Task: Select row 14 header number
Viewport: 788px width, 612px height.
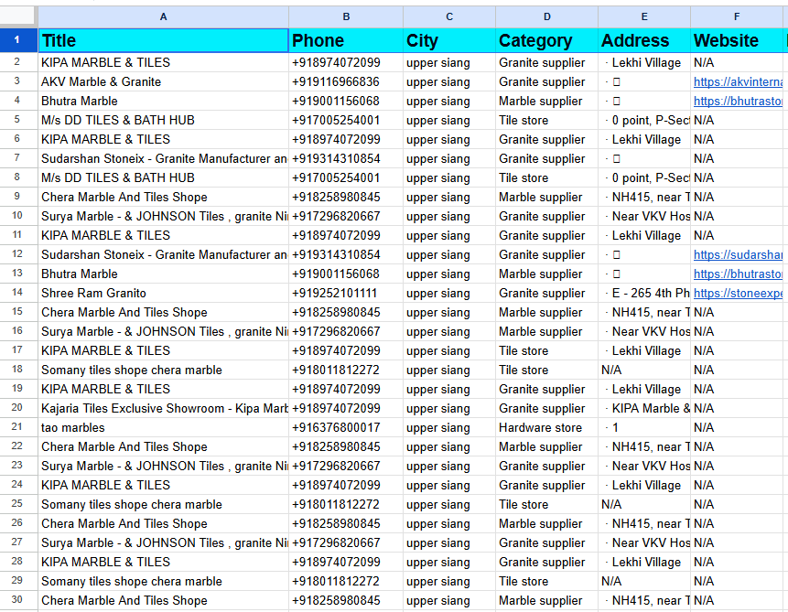Action: click(x=17, y=293)
